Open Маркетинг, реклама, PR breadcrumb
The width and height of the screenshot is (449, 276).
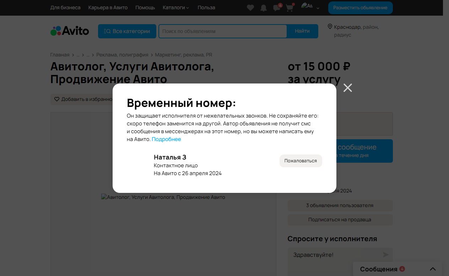point(183,55)
